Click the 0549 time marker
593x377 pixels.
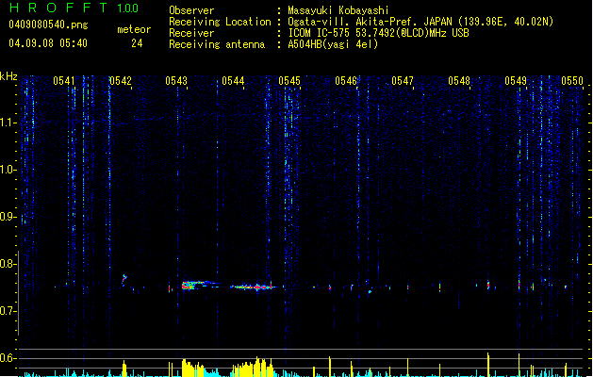[x=516, y=81]
